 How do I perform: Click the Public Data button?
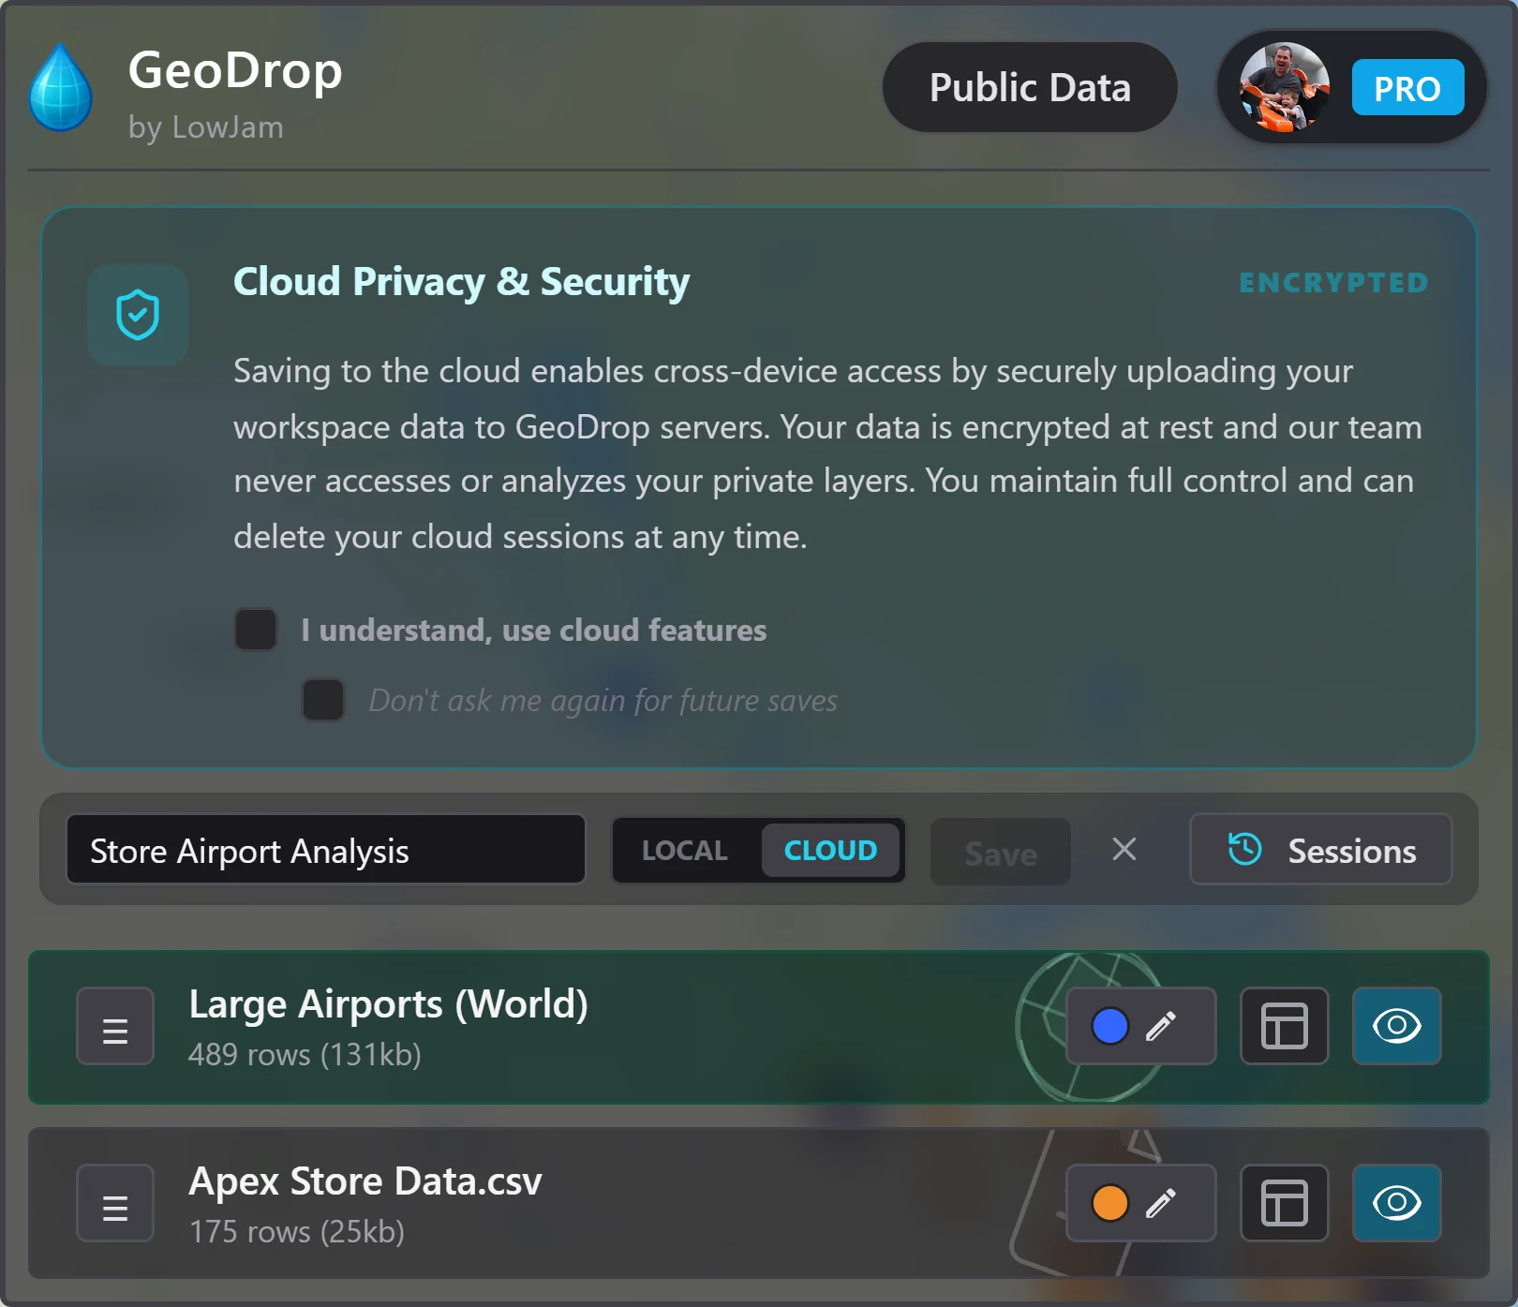1029,87
